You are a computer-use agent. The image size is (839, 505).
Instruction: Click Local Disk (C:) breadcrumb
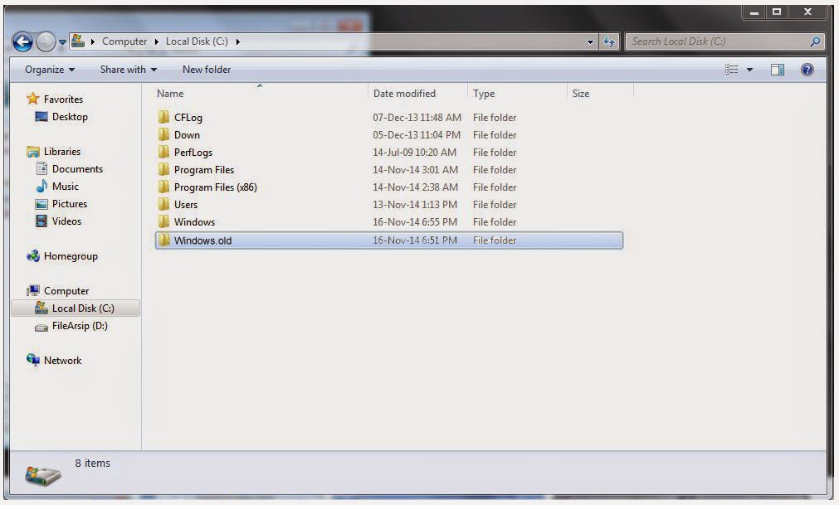[x=197, y=41]
